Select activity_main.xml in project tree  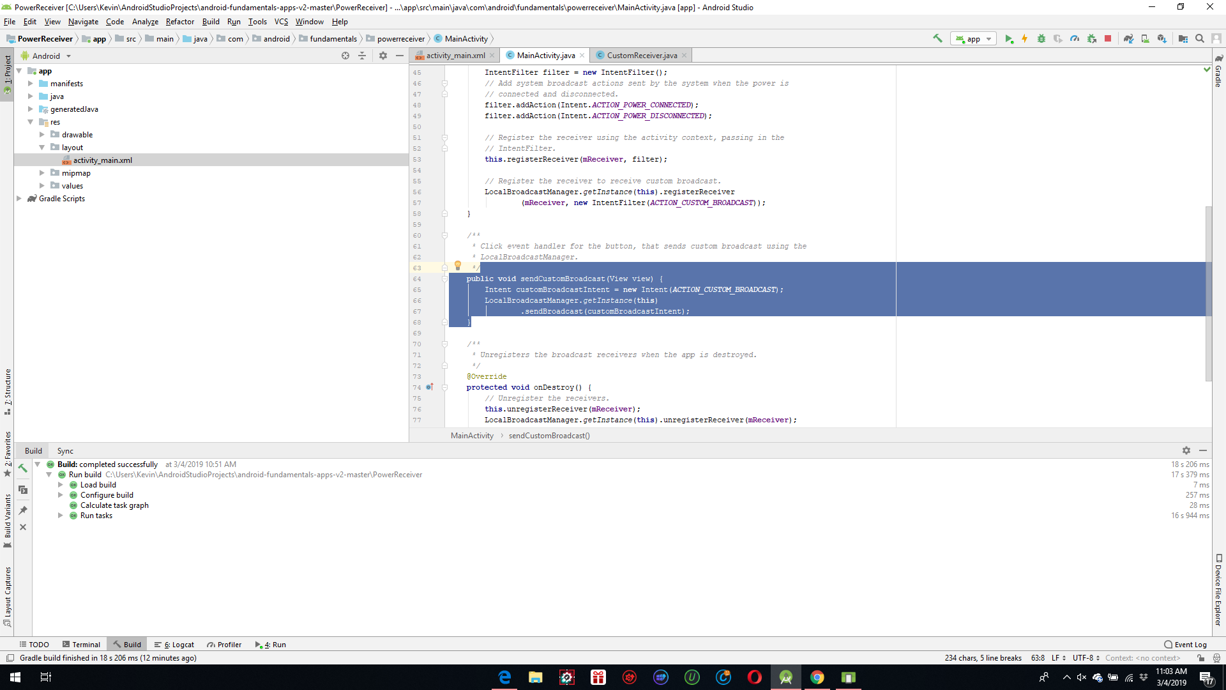[102, 160]
